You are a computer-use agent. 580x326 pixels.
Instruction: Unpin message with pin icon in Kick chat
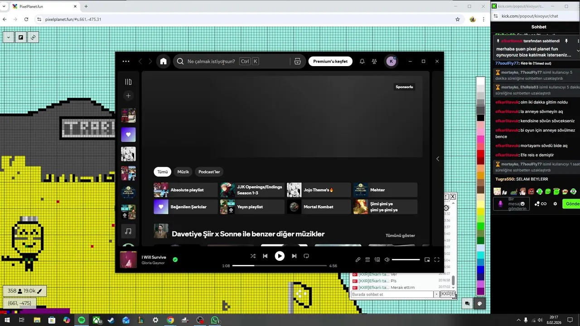(566, 41)
